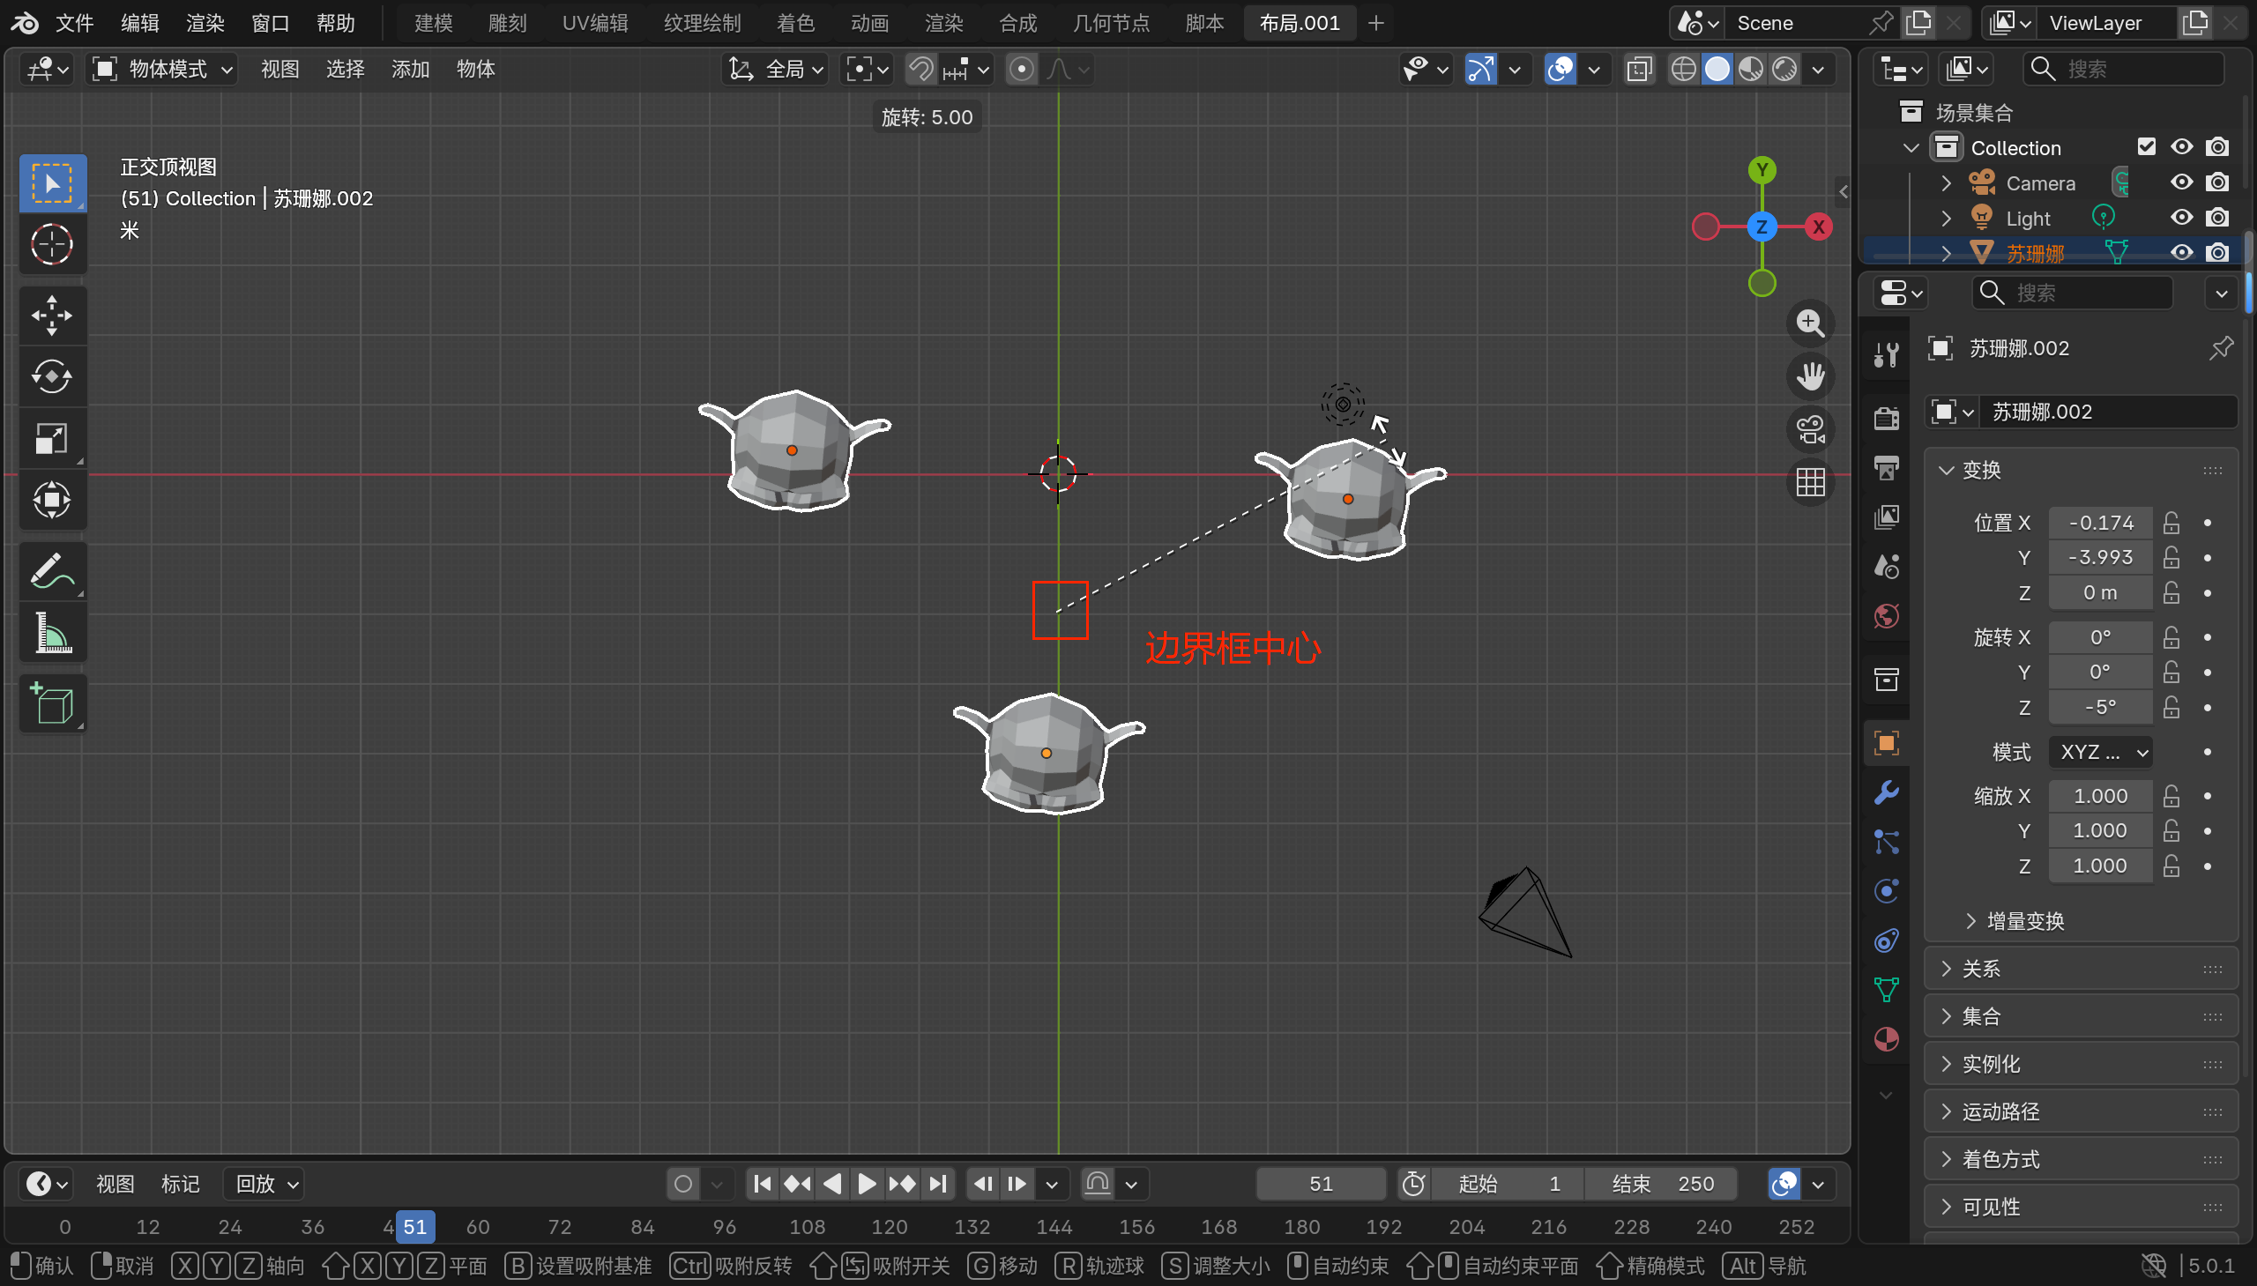The height and width of the screenshot is (1286, 2257).
Task: Toggle perspective/orthographic grid icon
Action: tap(1810, 482)
